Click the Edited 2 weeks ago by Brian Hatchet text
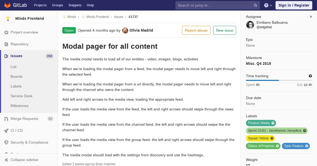 89,164
